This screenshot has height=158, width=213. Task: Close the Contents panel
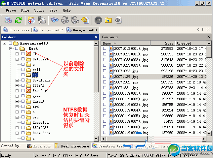[209, 37]
